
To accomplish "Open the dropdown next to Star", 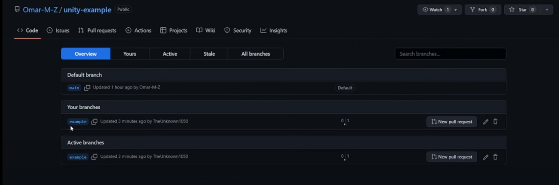I will (547, 10).
